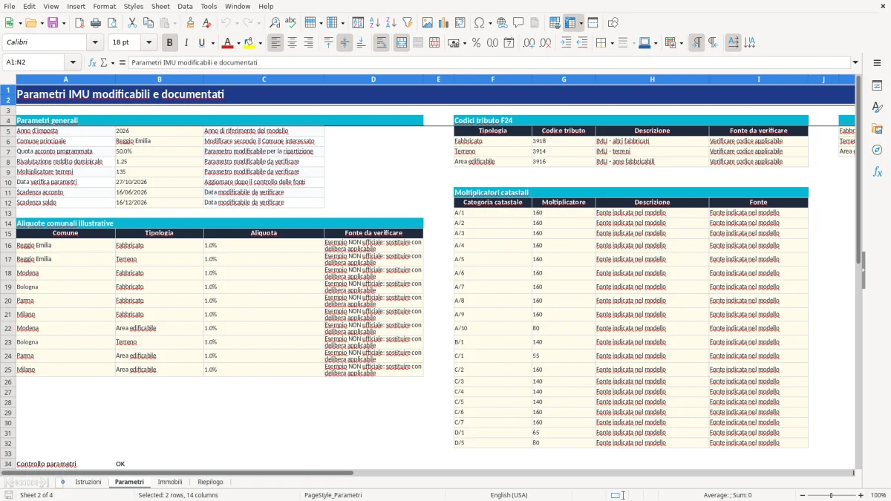Insert a special character (Omega)
Screen dimensions: 891x501
tap(478, 23)
